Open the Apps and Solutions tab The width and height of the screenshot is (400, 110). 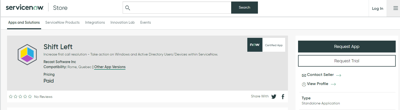(24, 22)
